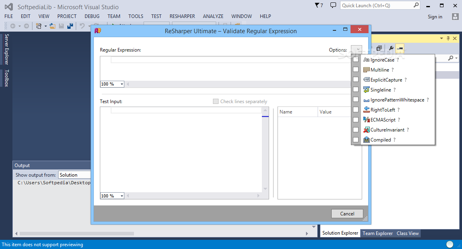
Task: Click the Navigate Forward toolbar icon
Action: coord(26,26)
